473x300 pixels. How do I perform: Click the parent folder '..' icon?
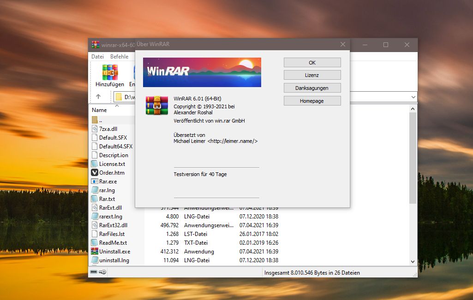click(x=95, y=120)
